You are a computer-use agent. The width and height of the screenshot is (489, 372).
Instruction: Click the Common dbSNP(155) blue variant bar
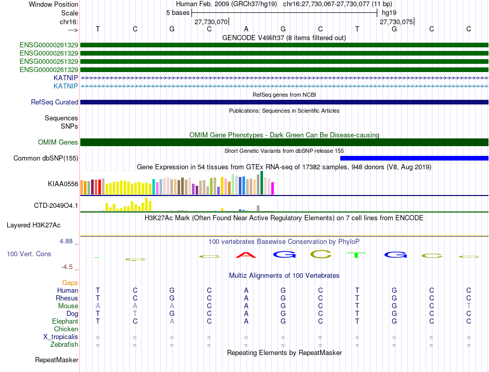coord(414,158)
